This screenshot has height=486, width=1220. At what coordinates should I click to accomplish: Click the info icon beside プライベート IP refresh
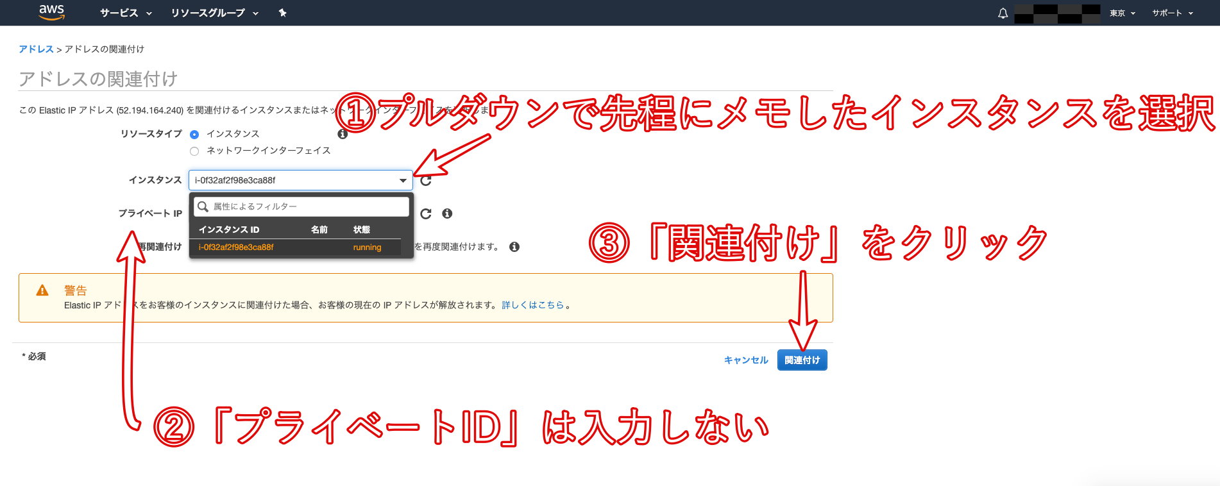tap(447, 214)
